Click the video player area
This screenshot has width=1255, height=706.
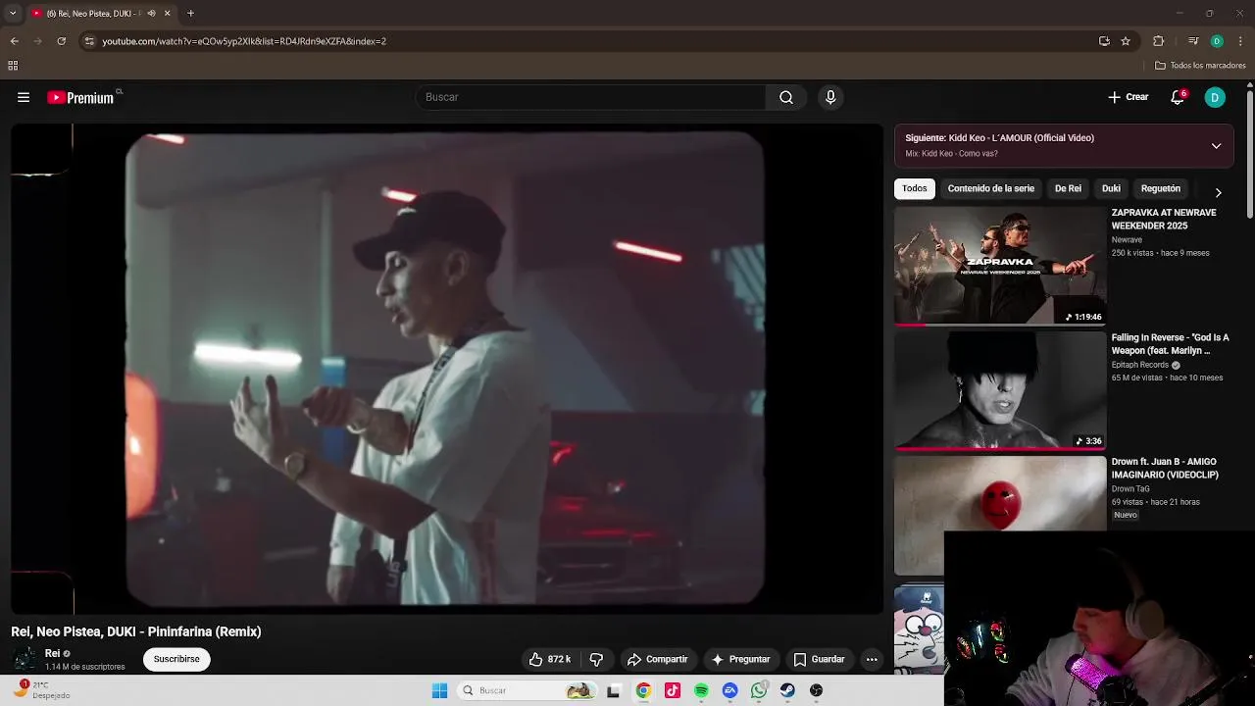(446, 368)
